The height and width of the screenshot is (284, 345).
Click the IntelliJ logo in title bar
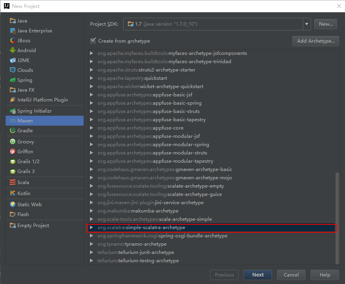click(x=7, y=6)
